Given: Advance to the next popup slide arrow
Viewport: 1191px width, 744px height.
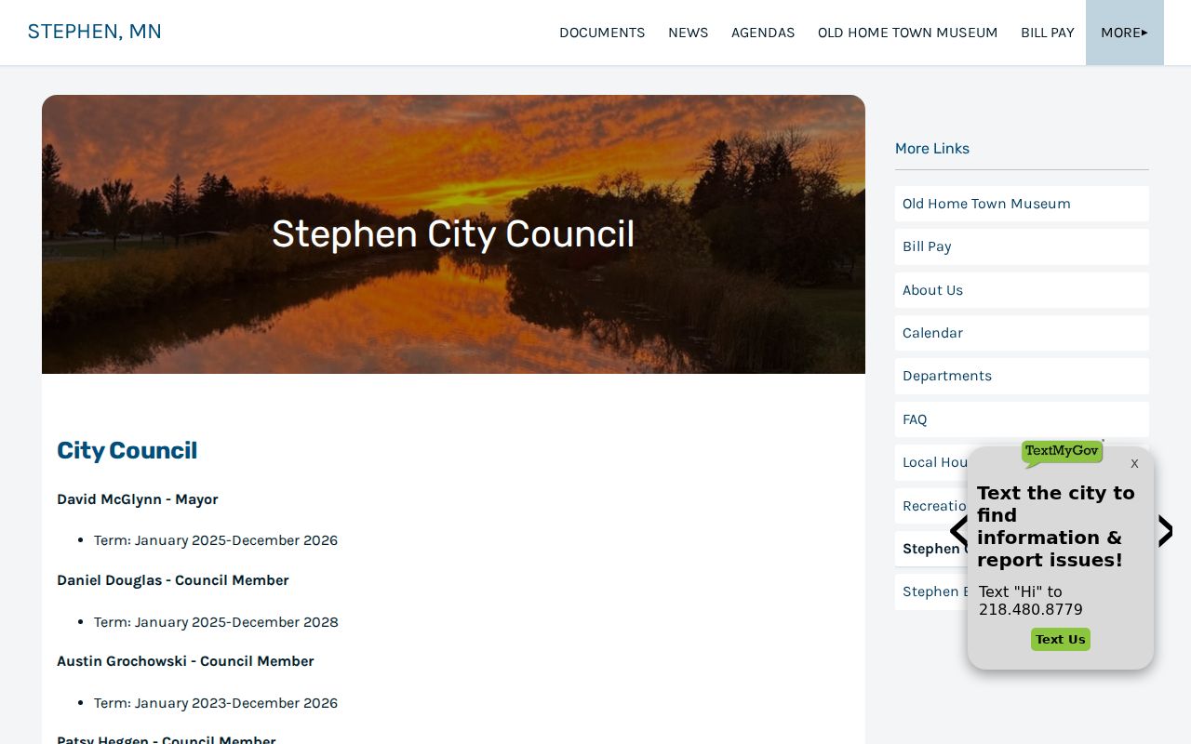Looking at the screenshot, I should (x=1165, y=531).
